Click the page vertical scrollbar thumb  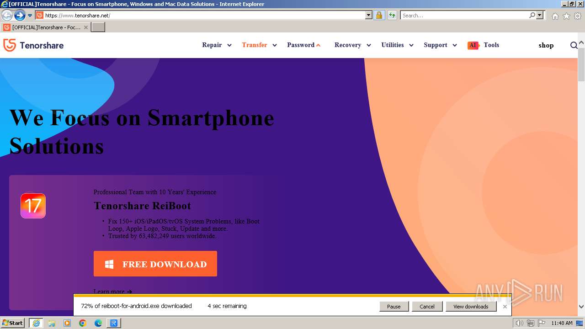(581, 64)
